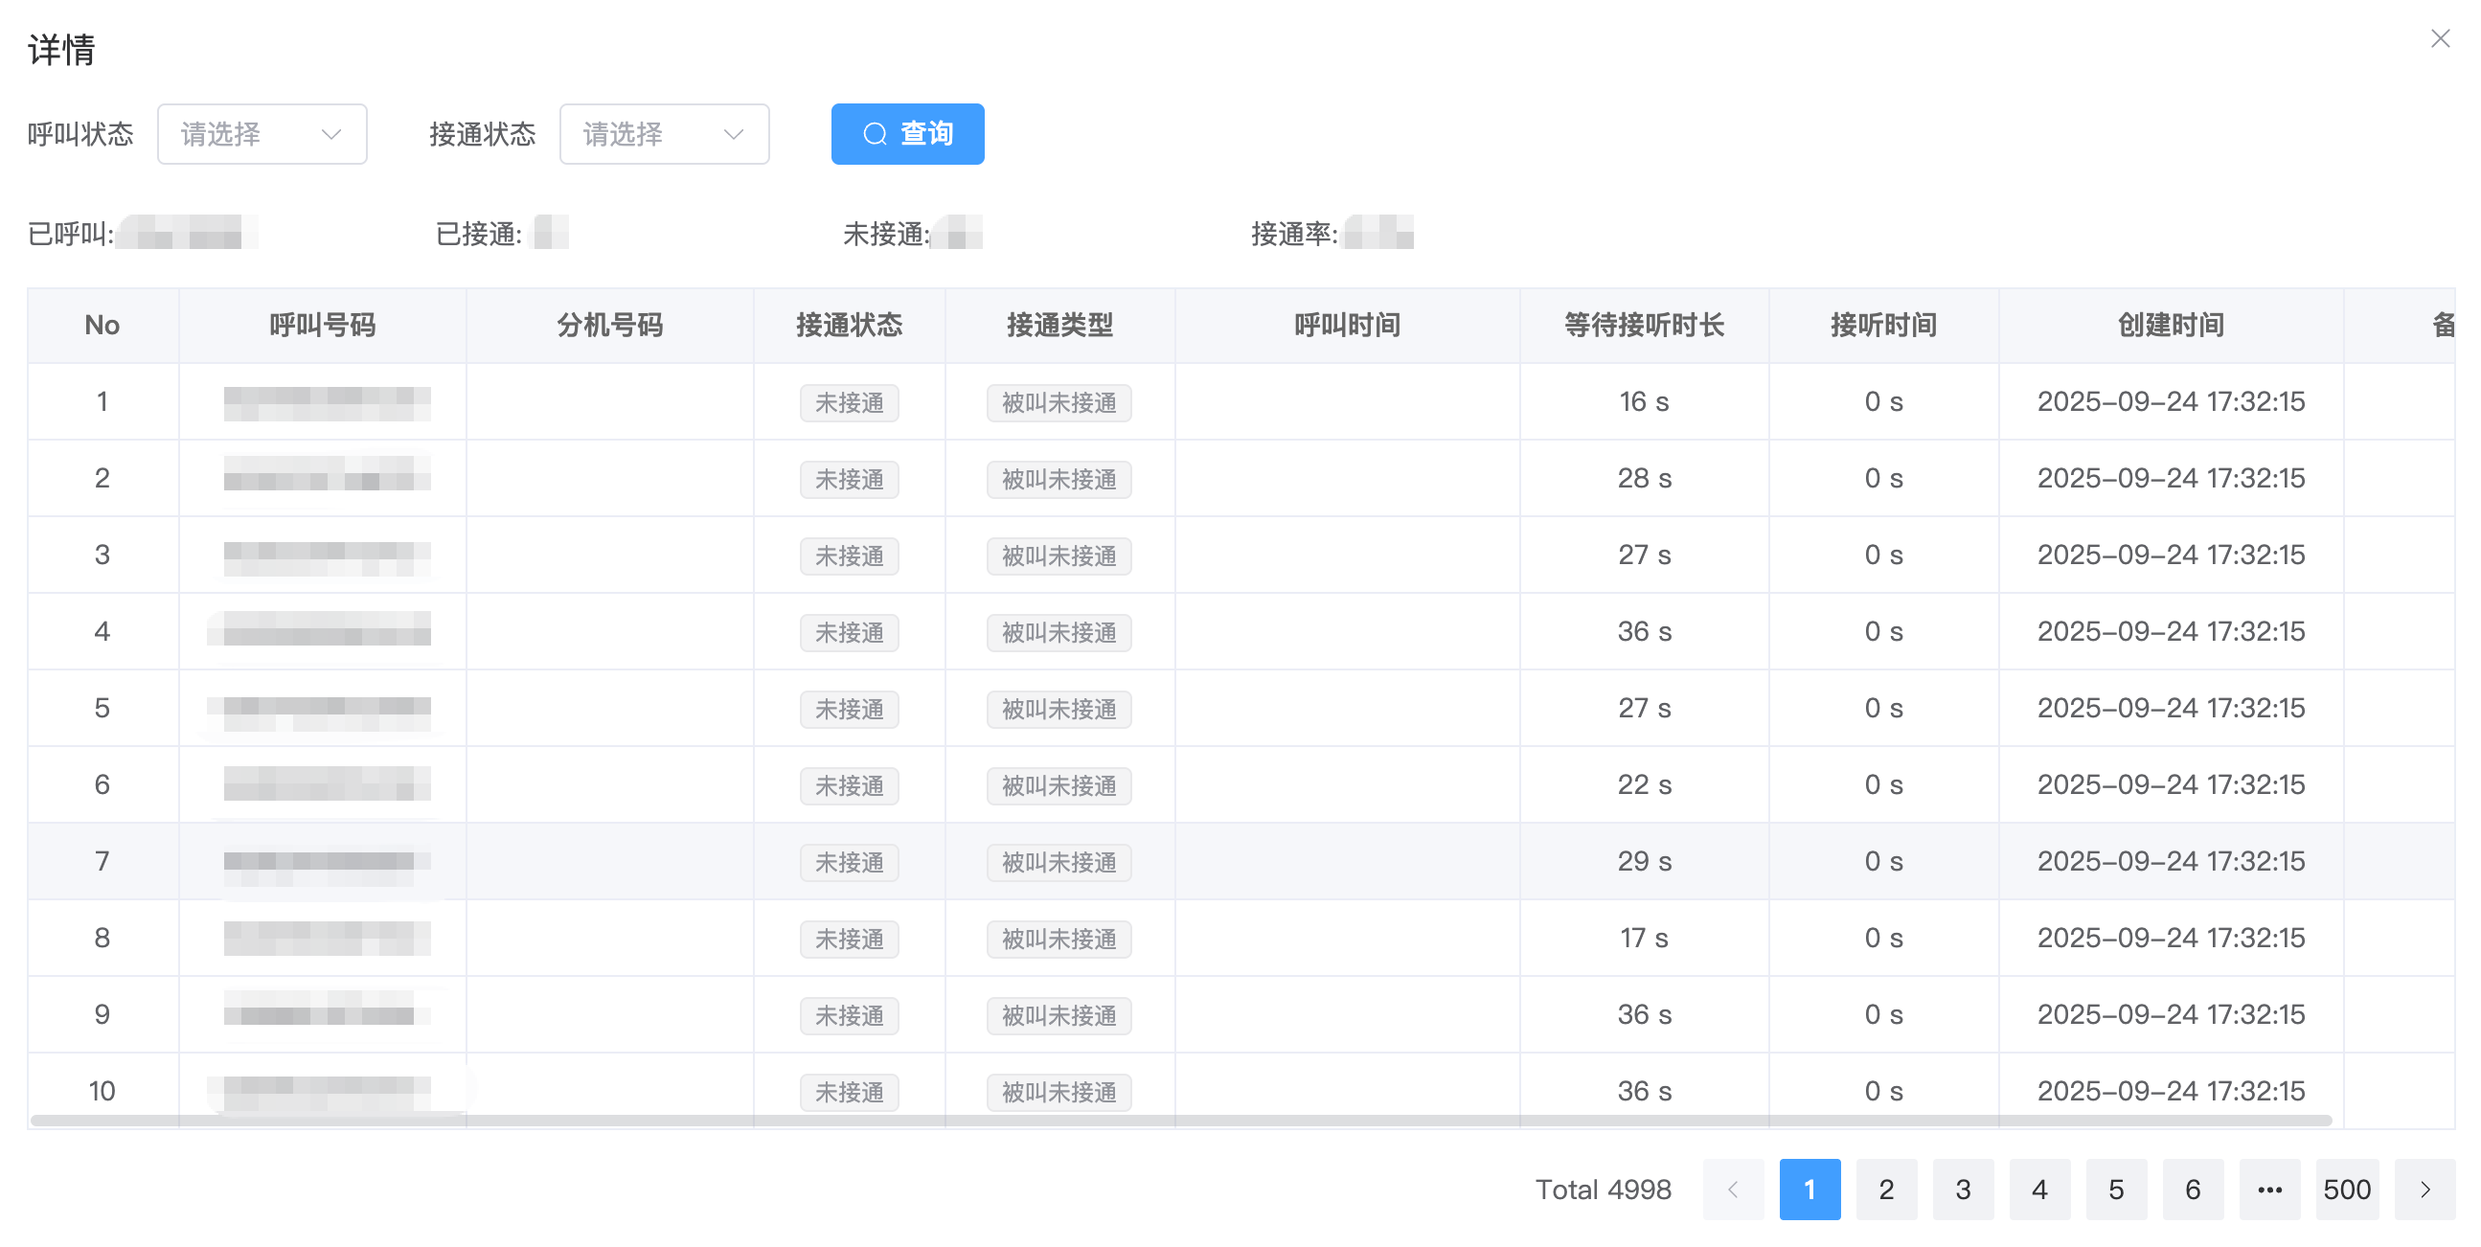Click the previous page arrow
The width and height of the screenshot is (2481, 1247).
tap(1733, 1190)
